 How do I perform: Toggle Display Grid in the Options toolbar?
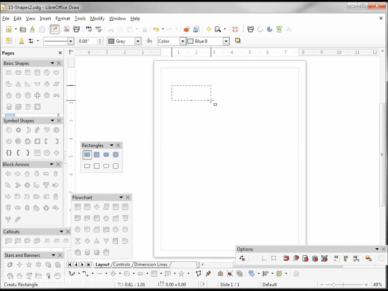coord(254,258)
